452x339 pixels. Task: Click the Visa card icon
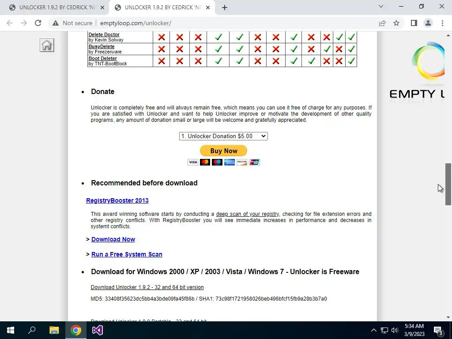click(x=193, y=162)
